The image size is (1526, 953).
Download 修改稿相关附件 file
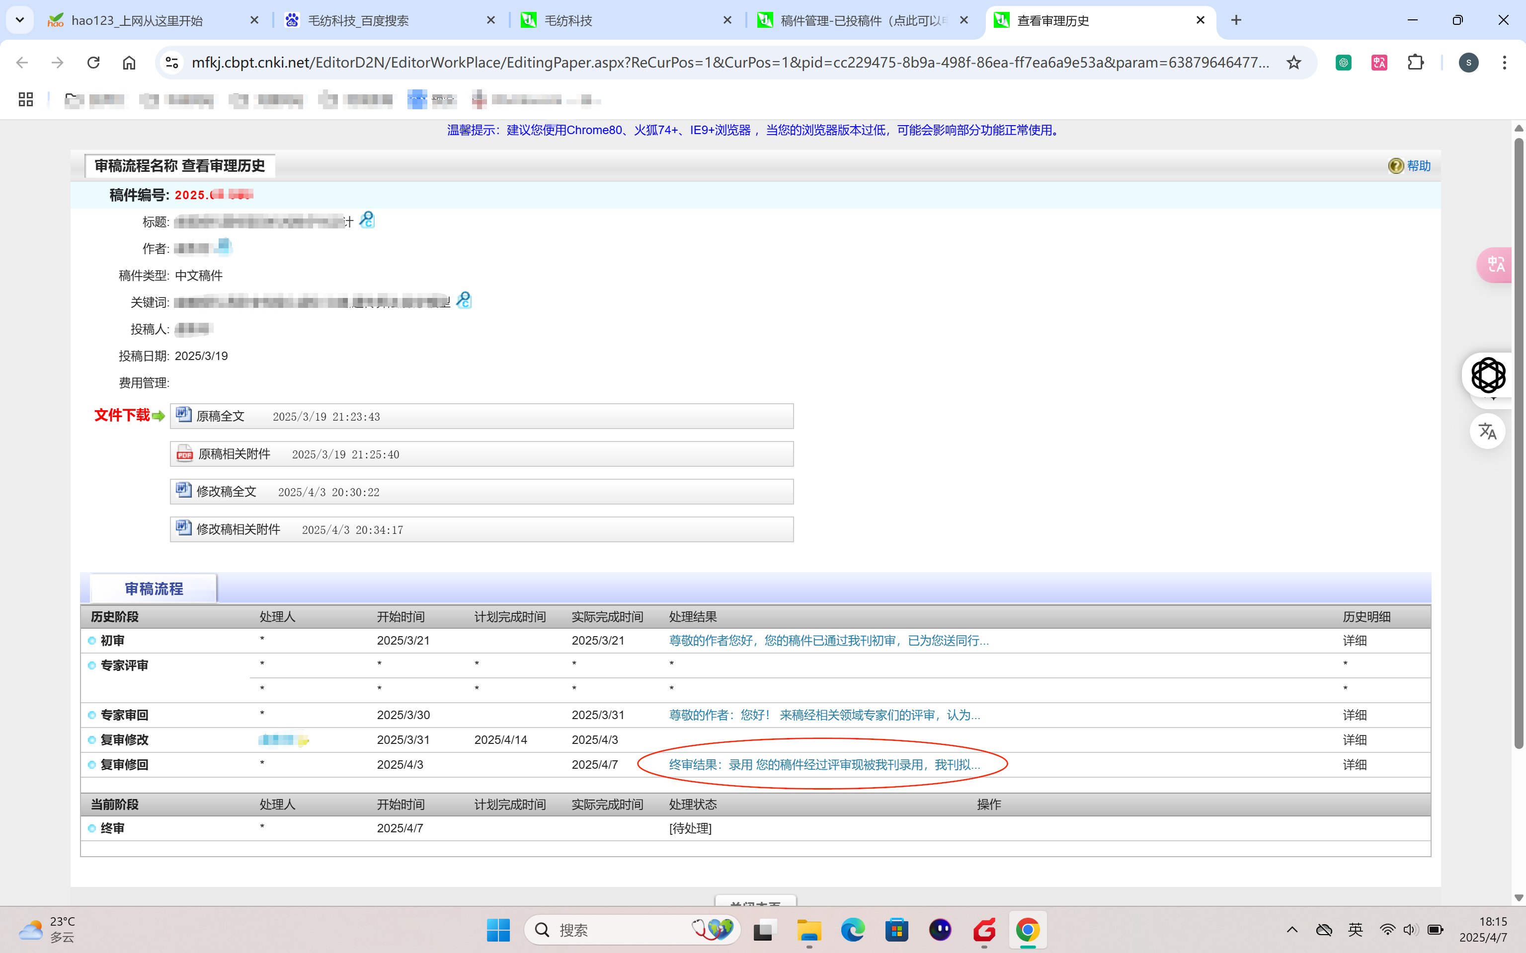click(x=238, y=529)
